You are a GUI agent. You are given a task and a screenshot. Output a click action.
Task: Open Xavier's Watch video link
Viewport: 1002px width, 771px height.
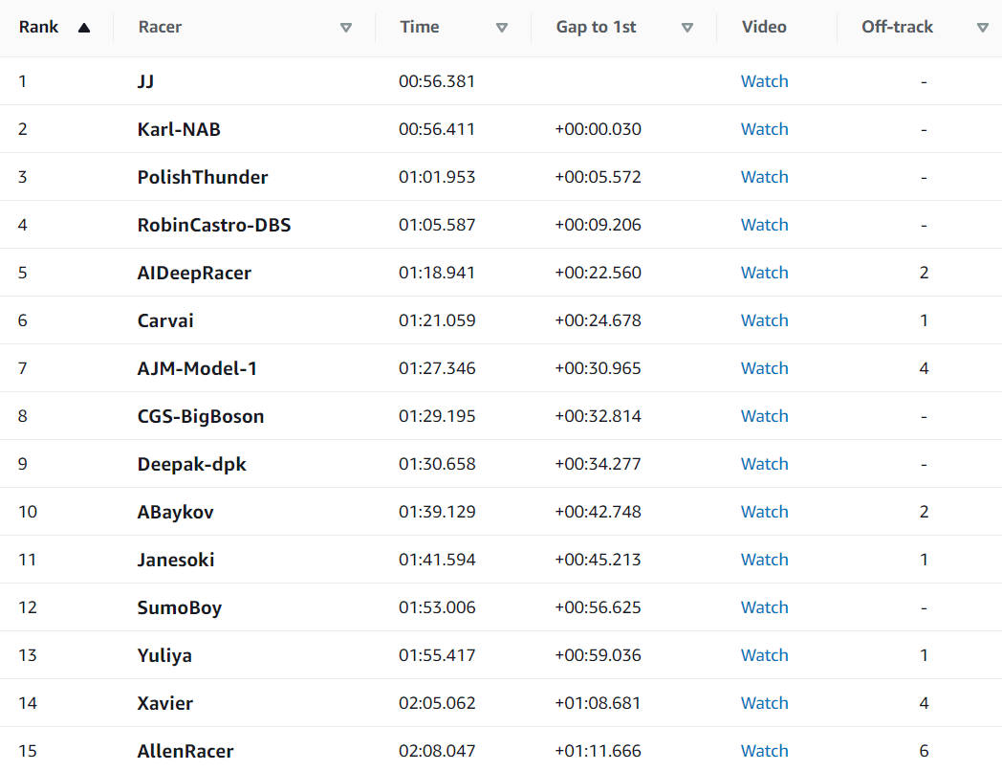[764, 703]
